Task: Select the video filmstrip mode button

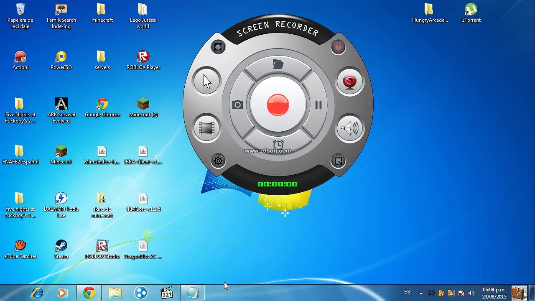Action: [206, 128]
